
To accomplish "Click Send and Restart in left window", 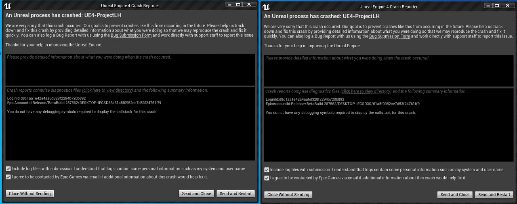I will click(x=236, y=193).
